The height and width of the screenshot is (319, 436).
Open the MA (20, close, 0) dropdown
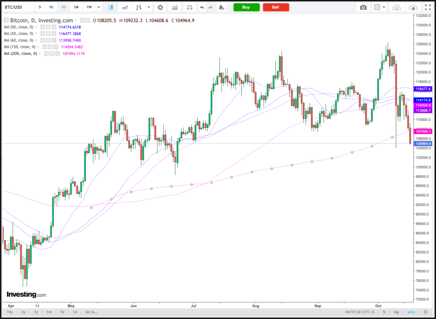[x=36, y=34]
